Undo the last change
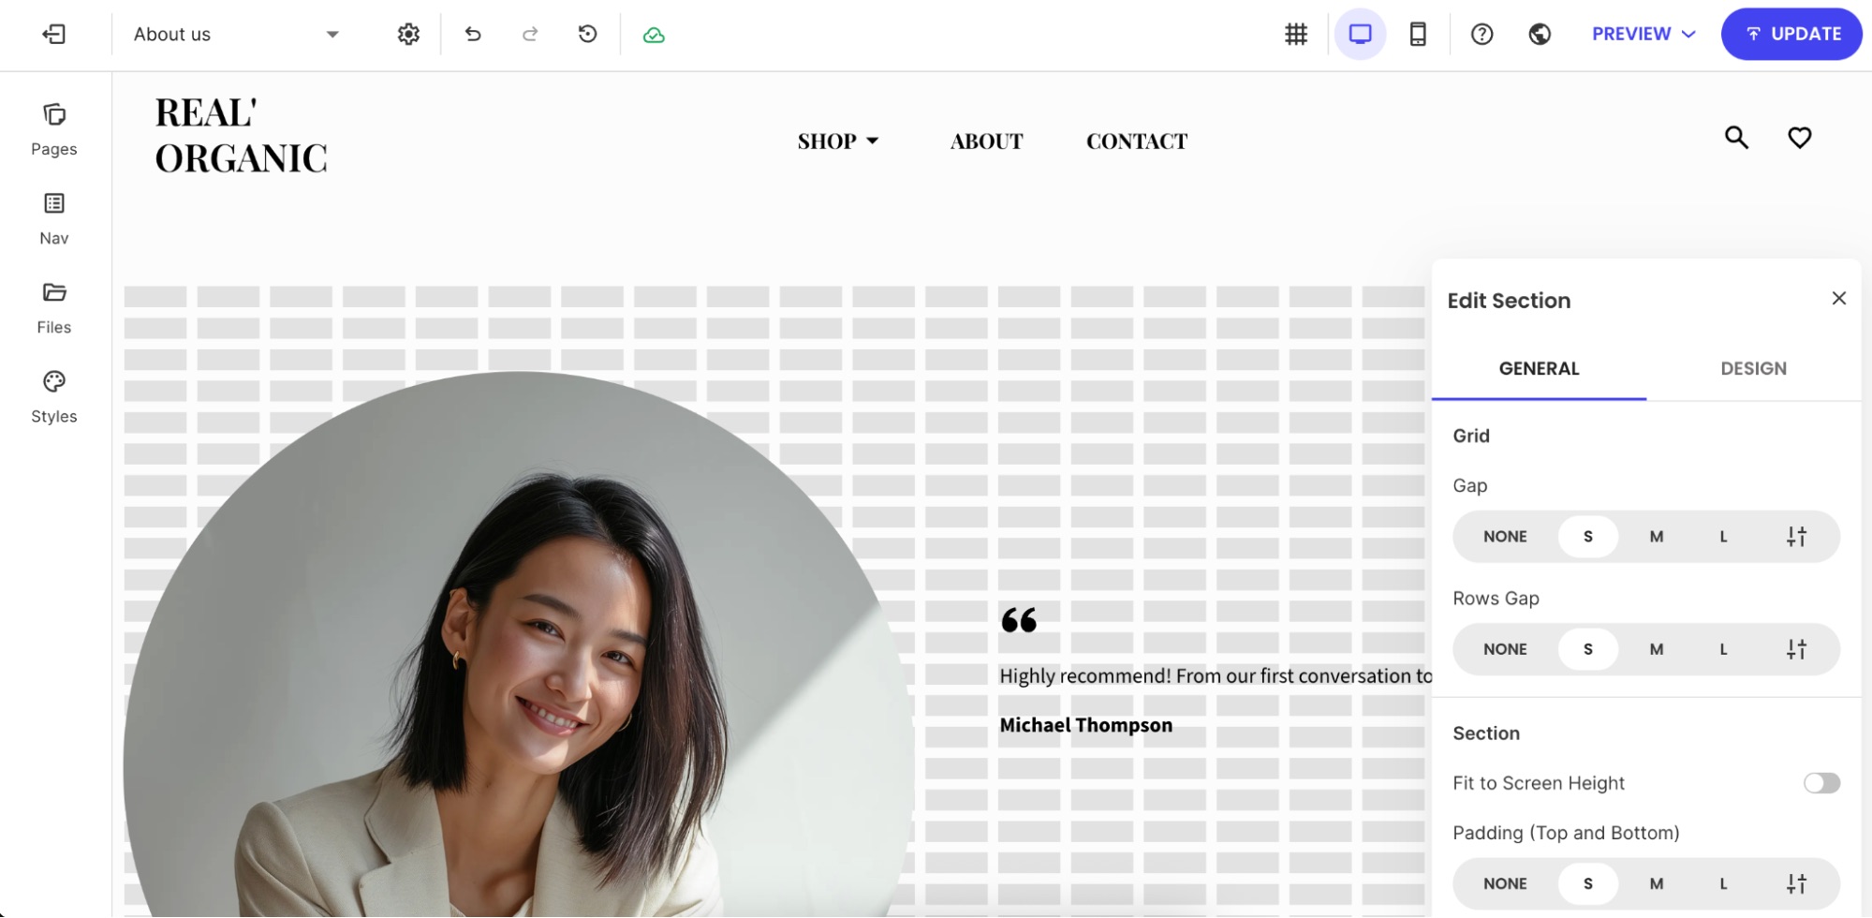 pos(473,35)
